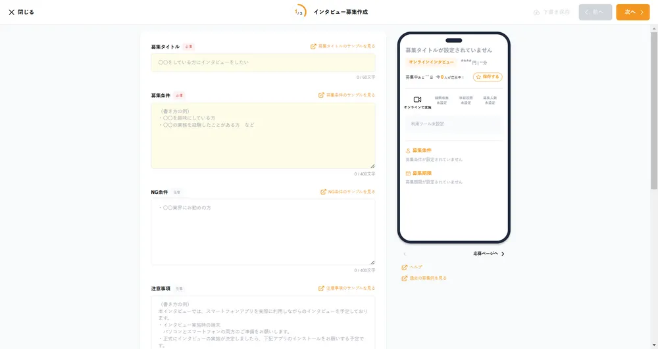The width and height of the screenshot is (658, 349).
Task: Click into the 募集条件 text area
Action: coord(263,135)
